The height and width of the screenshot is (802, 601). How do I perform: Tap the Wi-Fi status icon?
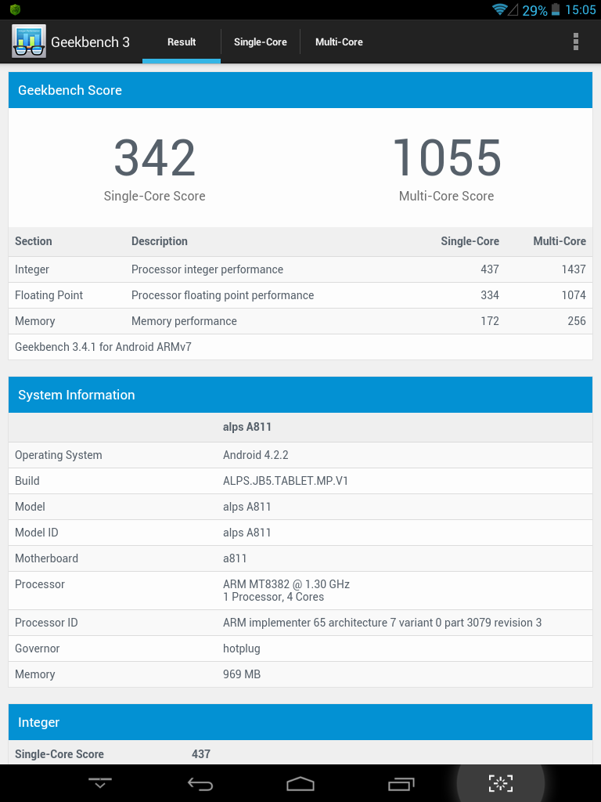(498, 9)
